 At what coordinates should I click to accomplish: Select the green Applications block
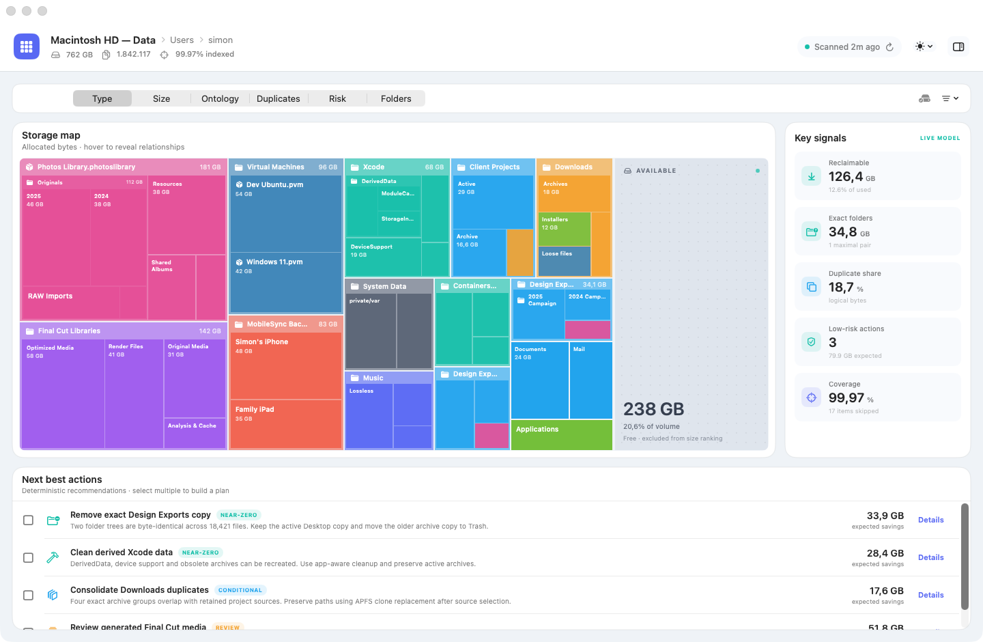point(561,435)
